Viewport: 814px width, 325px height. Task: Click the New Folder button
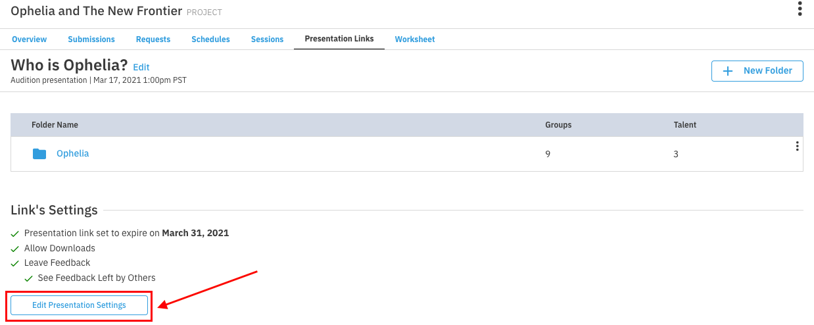757,71
